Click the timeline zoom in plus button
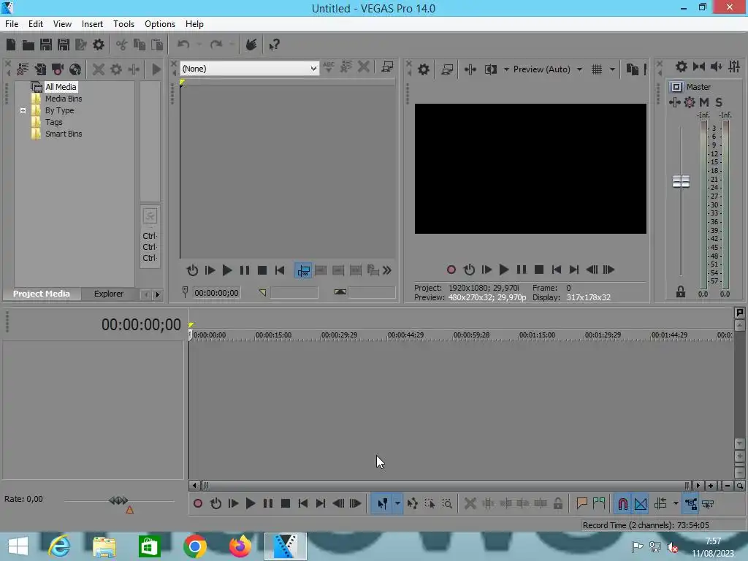 (710, 486)
